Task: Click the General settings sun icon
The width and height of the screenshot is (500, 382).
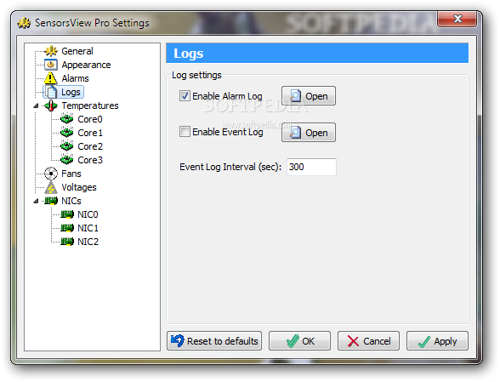Action: (x=51, y=51)
